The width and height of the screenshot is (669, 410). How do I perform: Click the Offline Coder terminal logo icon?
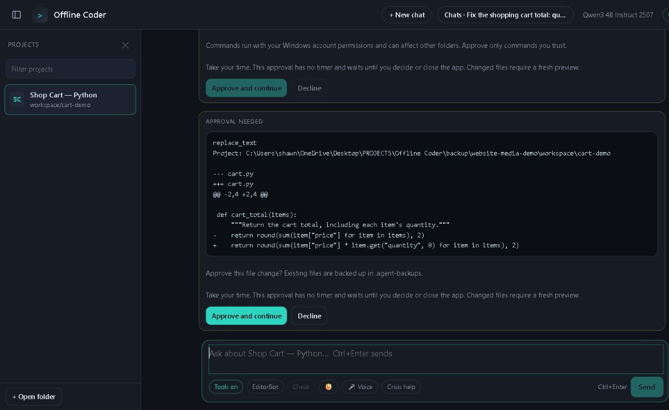click(40, 15)
